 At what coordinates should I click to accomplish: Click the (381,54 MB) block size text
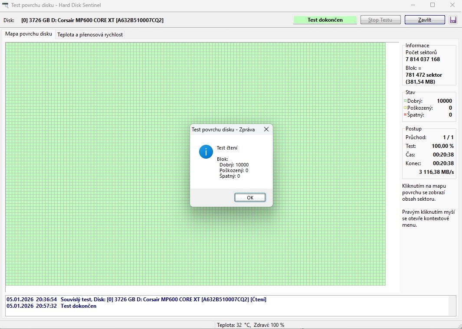click(x=420, y=82)
